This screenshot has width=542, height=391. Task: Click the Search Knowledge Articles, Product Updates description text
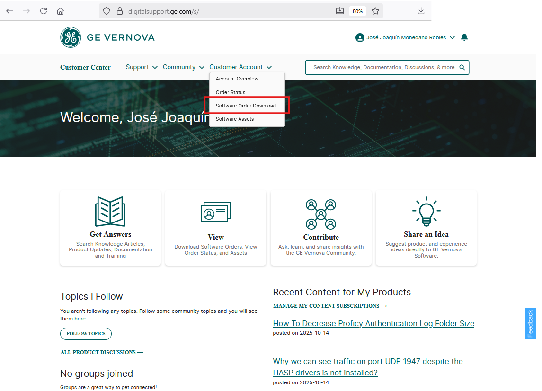click(110, 250)
